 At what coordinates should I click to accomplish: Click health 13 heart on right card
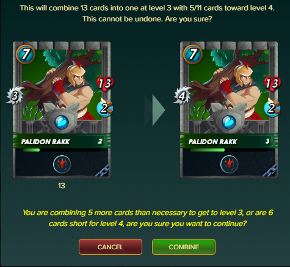coord(272,84)
